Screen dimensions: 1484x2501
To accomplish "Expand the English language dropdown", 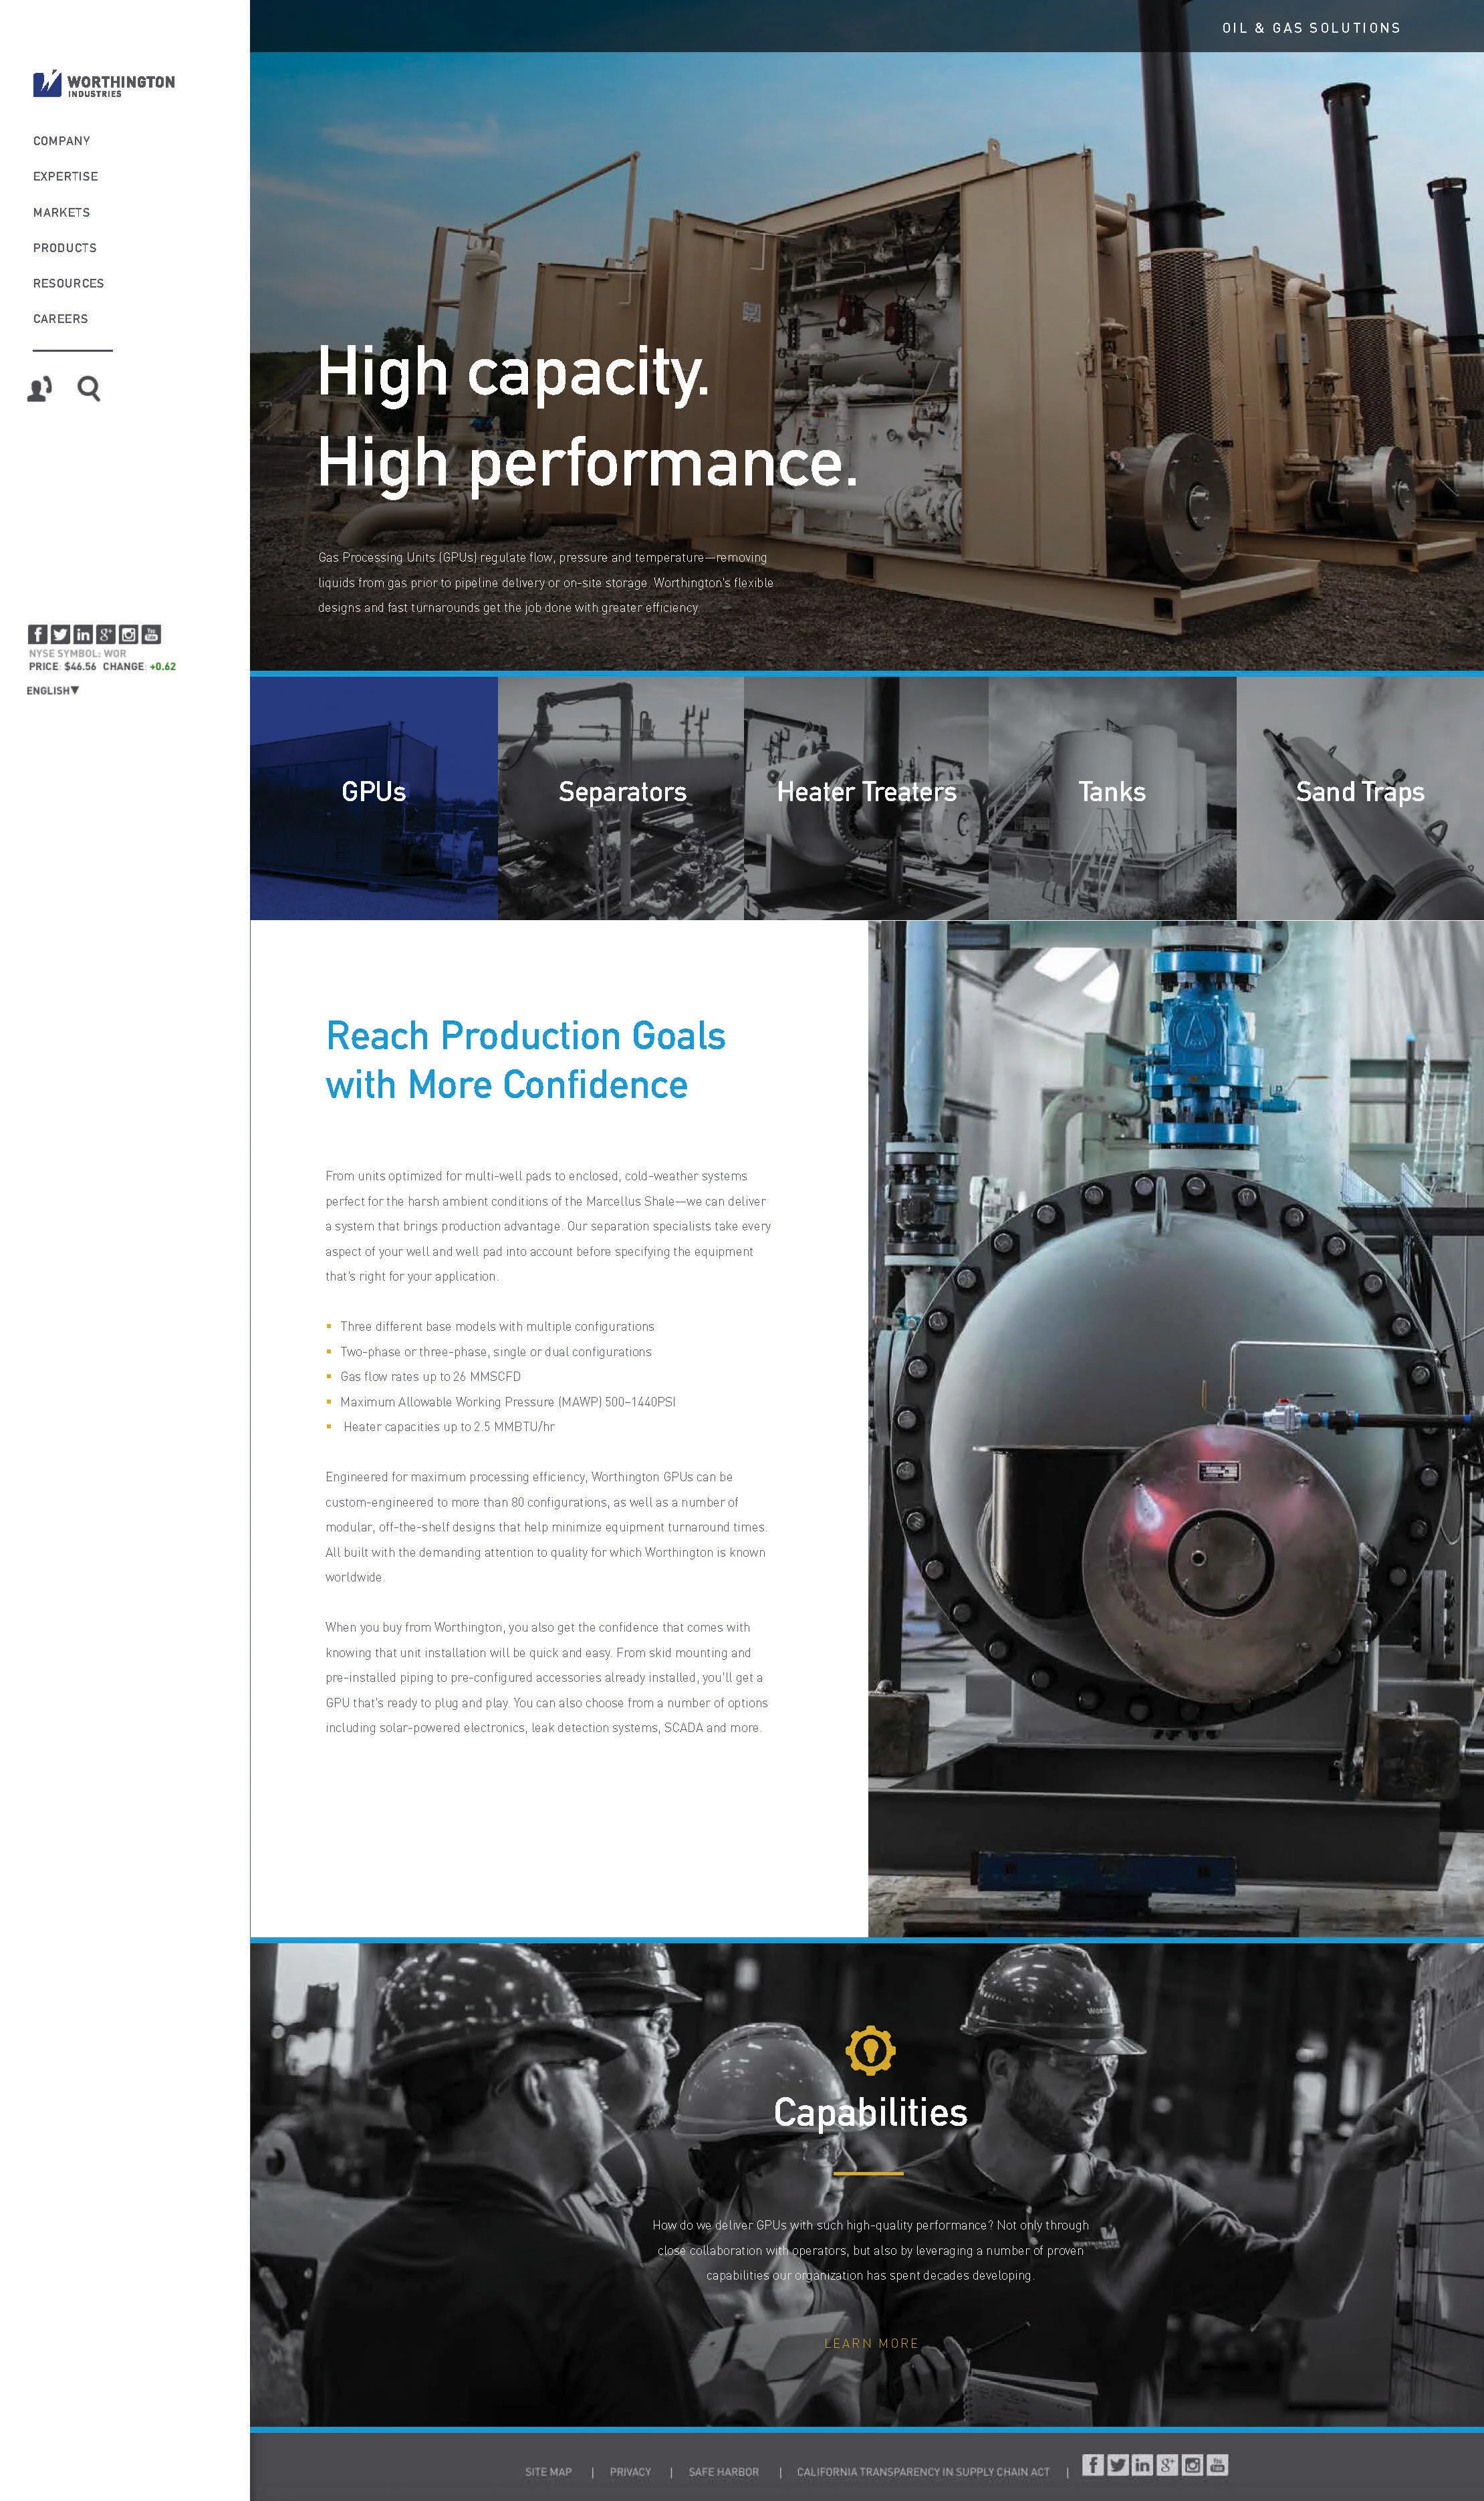I will (53, 690).
